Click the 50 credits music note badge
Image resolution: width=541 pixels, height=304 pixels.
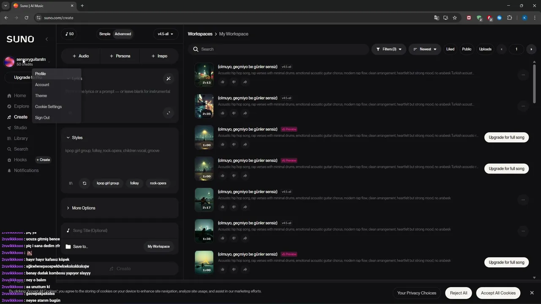69,34
